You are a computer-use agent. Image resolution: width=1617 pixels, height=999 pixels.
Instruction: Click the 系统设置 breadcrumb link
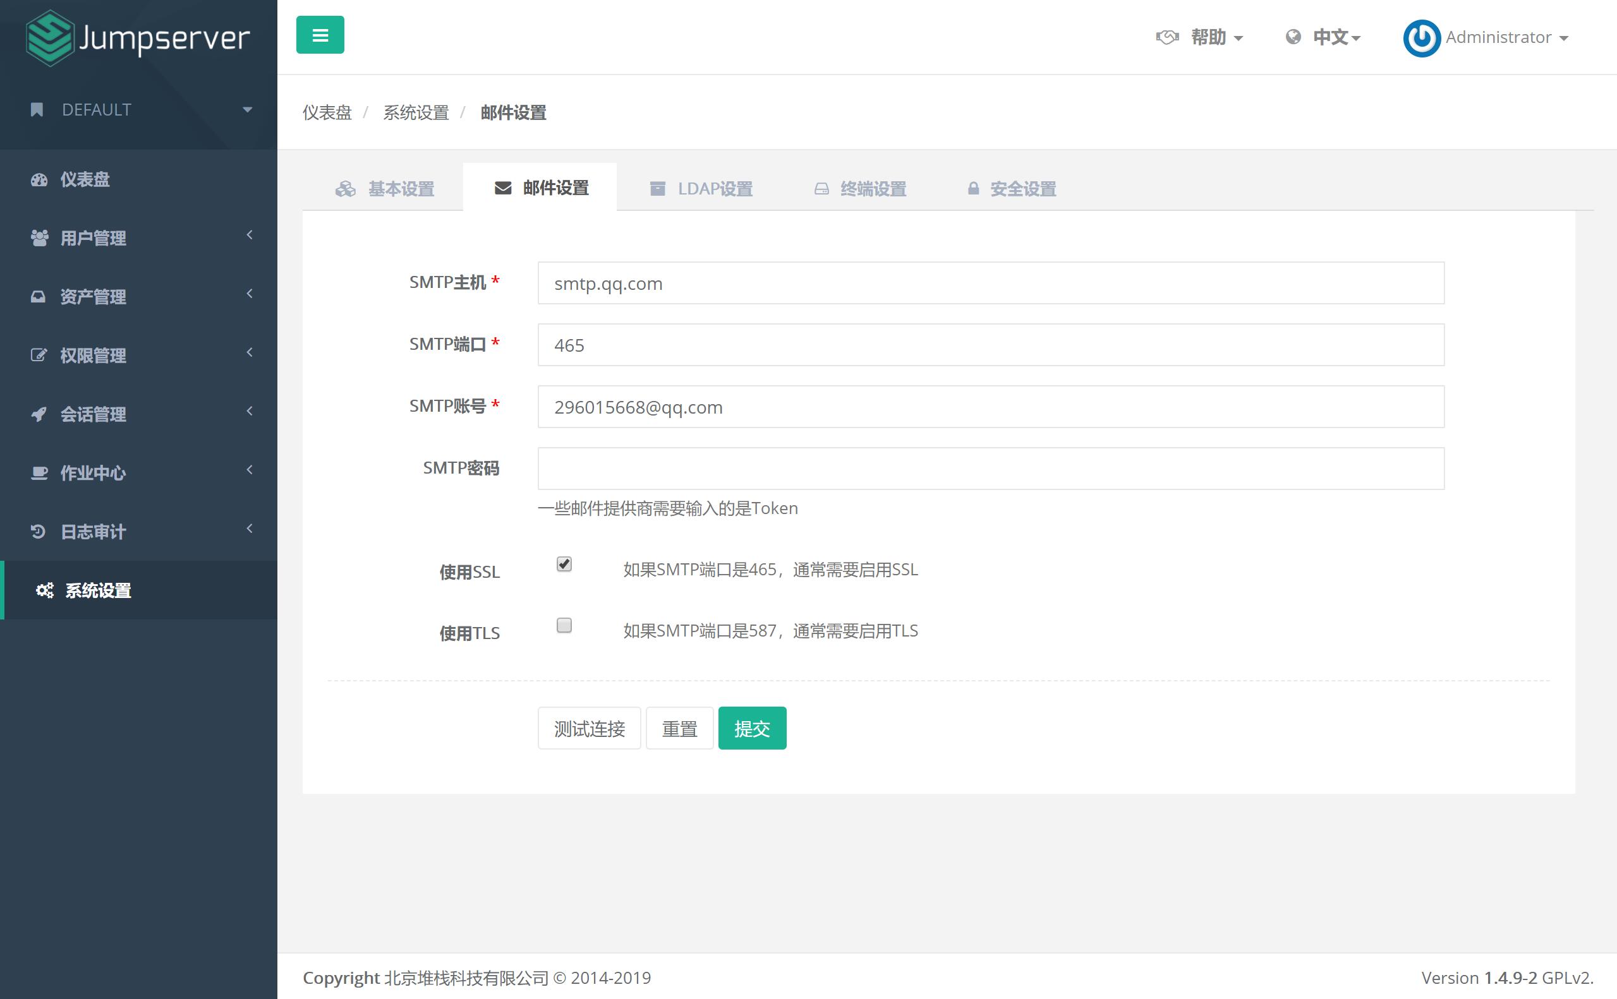click(416, 113)
